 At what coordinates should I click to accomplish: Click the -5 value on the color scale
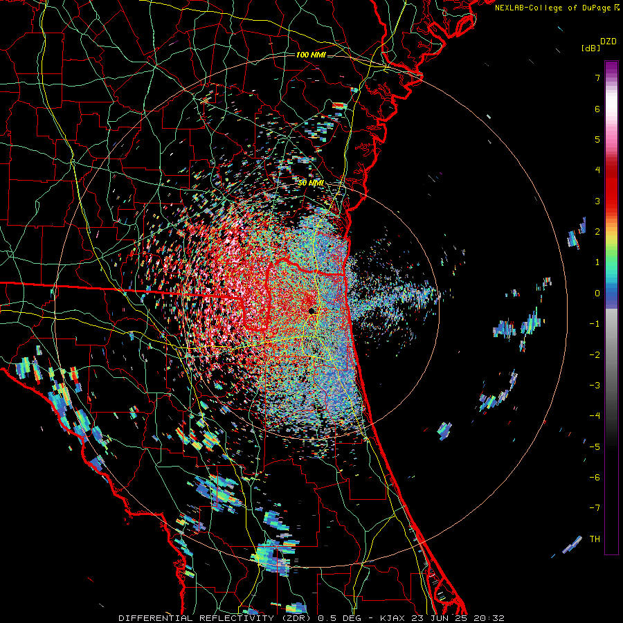tap(595, 446)
